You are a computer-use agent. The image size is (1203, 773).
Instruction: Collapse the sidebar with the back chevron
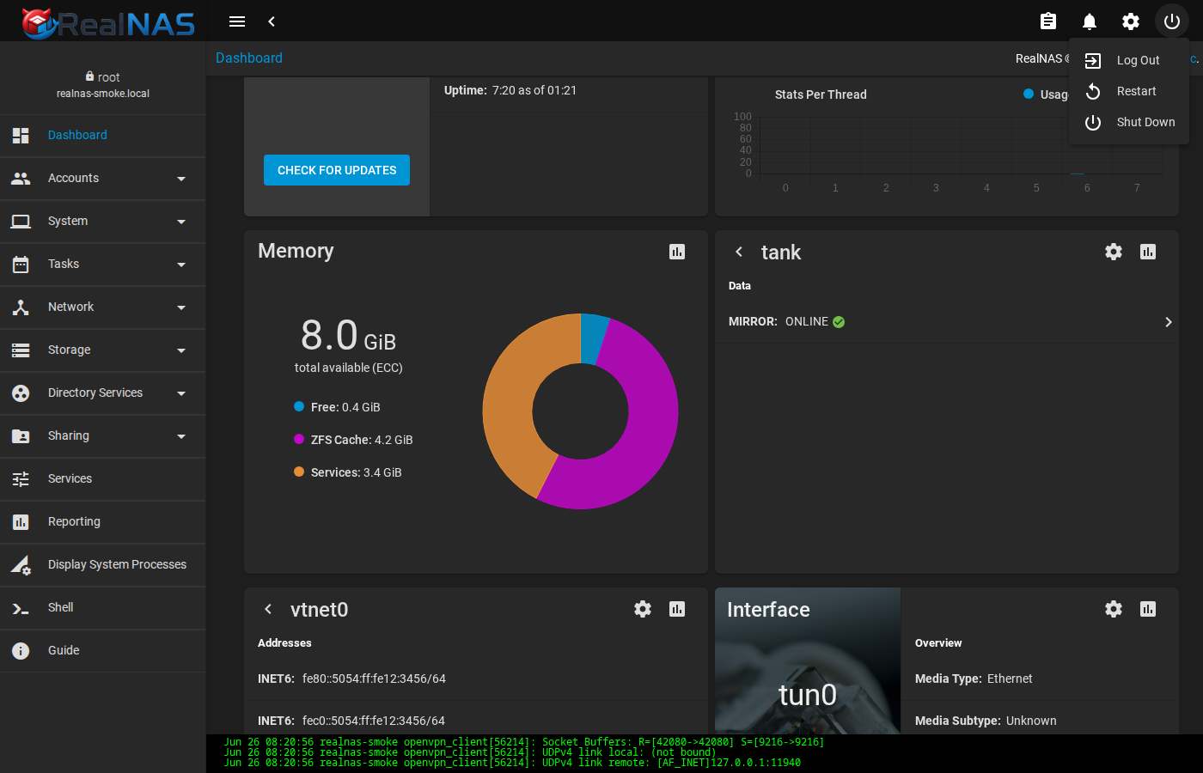point(272,21)
